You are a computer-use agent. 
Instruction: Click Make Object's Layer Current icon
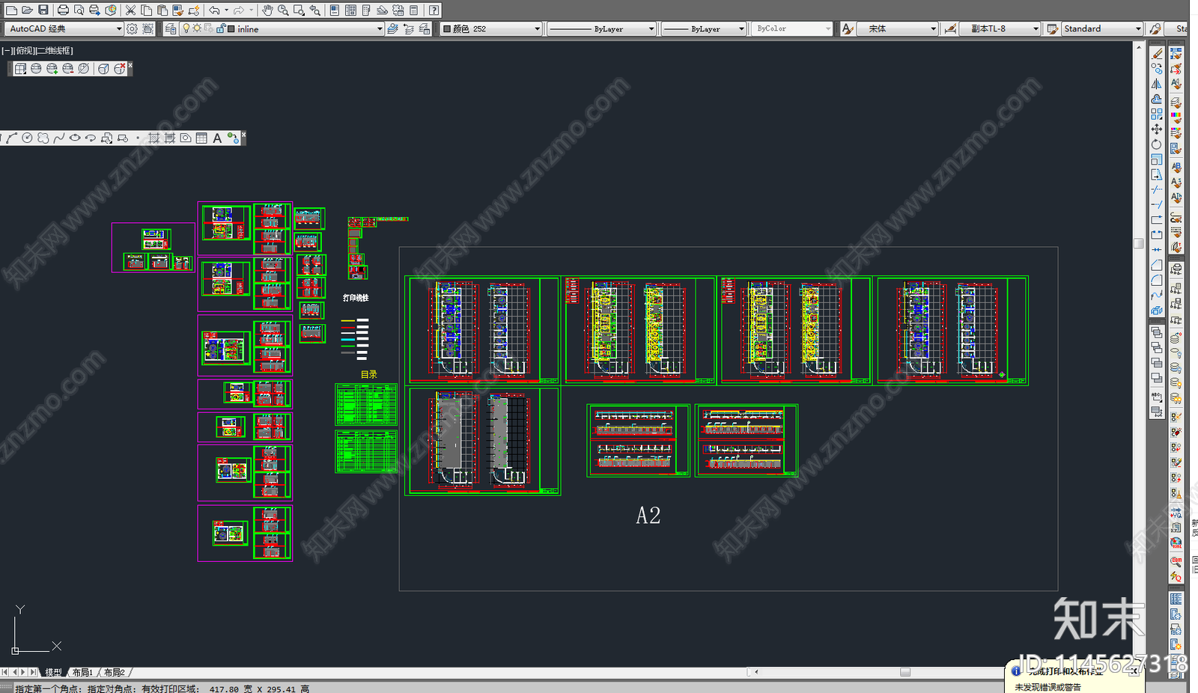pos(392,28)
